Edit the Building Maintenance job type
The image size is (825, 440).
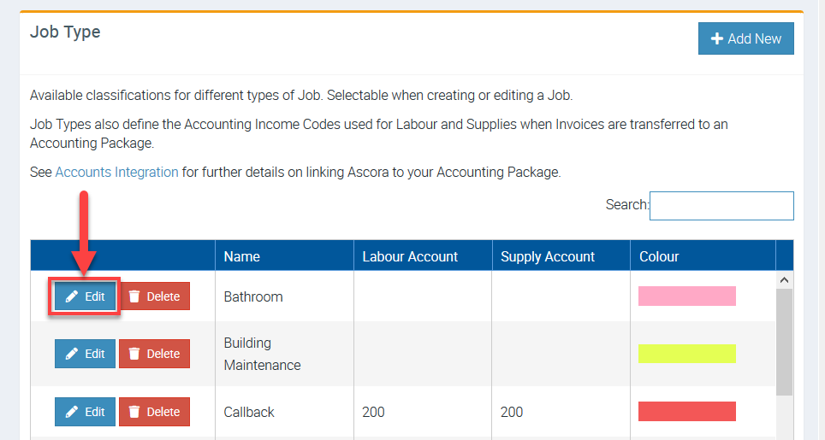tap(85, 354)
